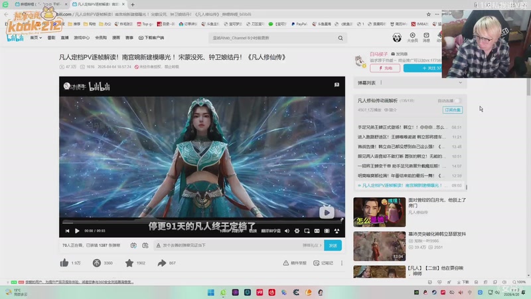
Task: Open danmaku list options dots
Action: pos(381,82)
